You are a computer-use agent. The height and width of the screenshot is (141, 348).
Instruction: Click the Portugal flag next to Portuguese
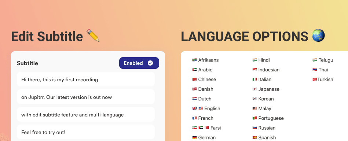(x=254, y=118)
